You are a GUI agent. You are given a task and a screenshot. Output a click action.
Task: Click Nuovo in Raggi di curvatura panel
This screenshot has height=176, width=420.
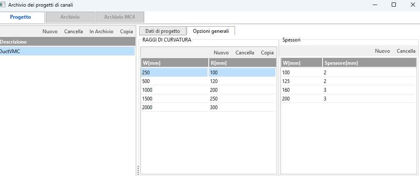pyautogui.click(x=221, y=53)
